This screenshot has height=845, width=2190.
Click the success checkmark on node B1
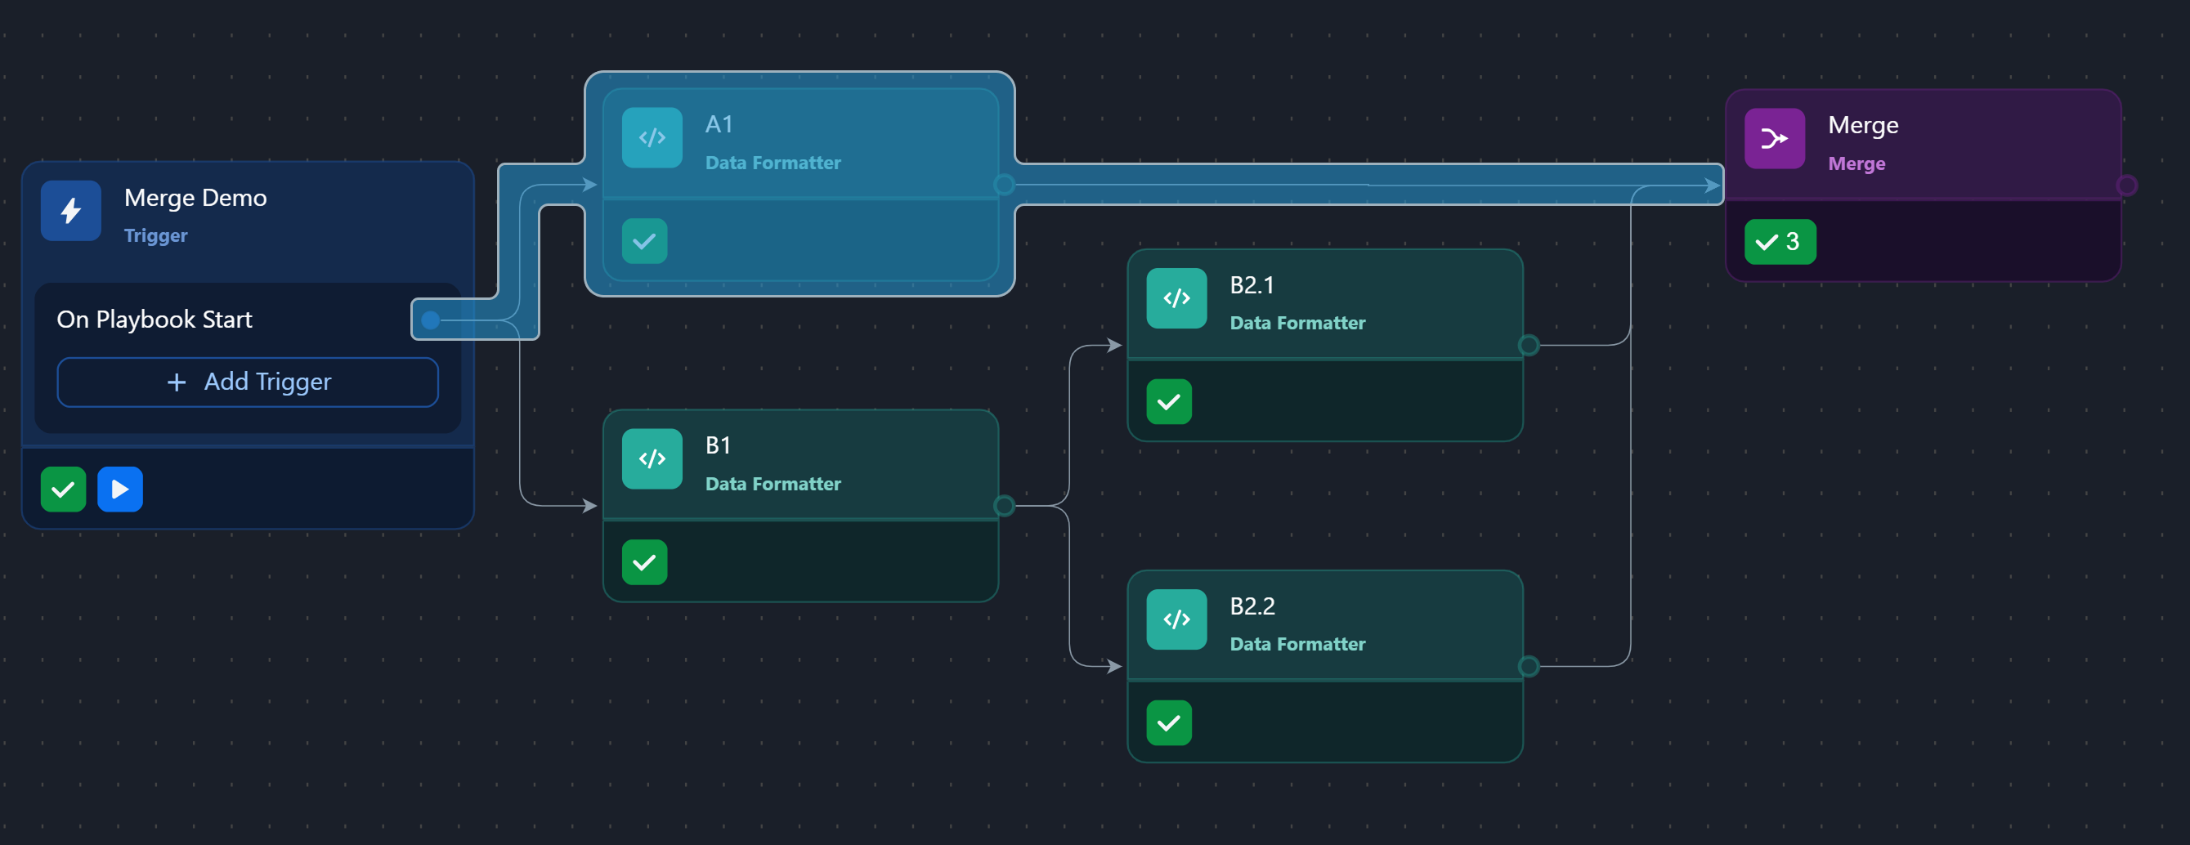pyautogui.click(x=644, y=563)
